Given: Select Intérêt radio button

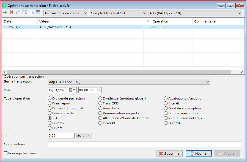Looking at the screenshot, I should click(166, 103).
